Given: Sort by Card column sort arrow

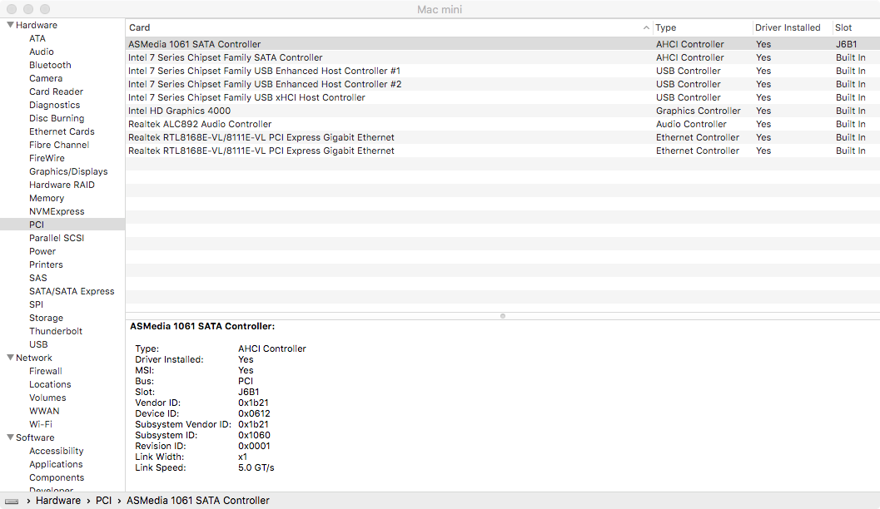Looking at the screenshot, I should coord(646,27).
